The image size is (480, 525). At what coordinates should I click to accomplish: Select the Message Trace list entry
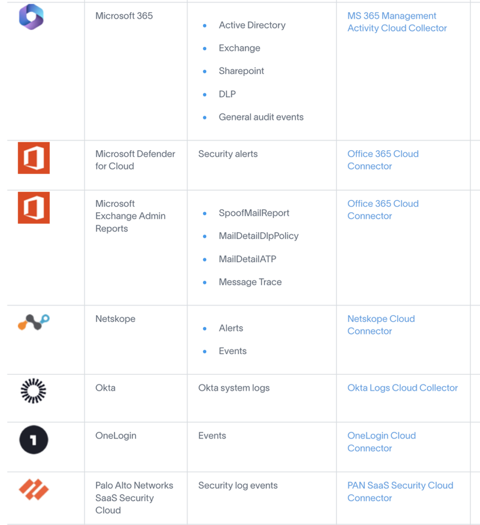coord(250,282)
